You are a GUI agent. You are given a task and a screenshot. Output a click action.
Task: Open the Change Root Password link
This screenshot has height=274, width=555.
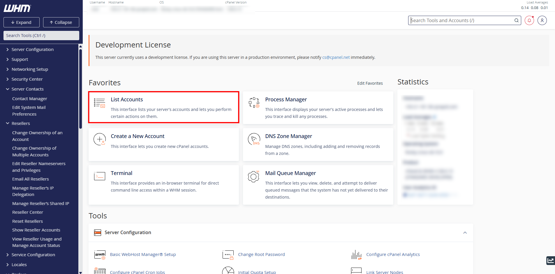(261, 254)
